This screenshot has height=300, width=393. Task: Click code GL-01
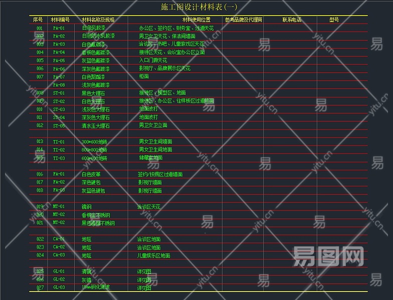coord(59,271)
